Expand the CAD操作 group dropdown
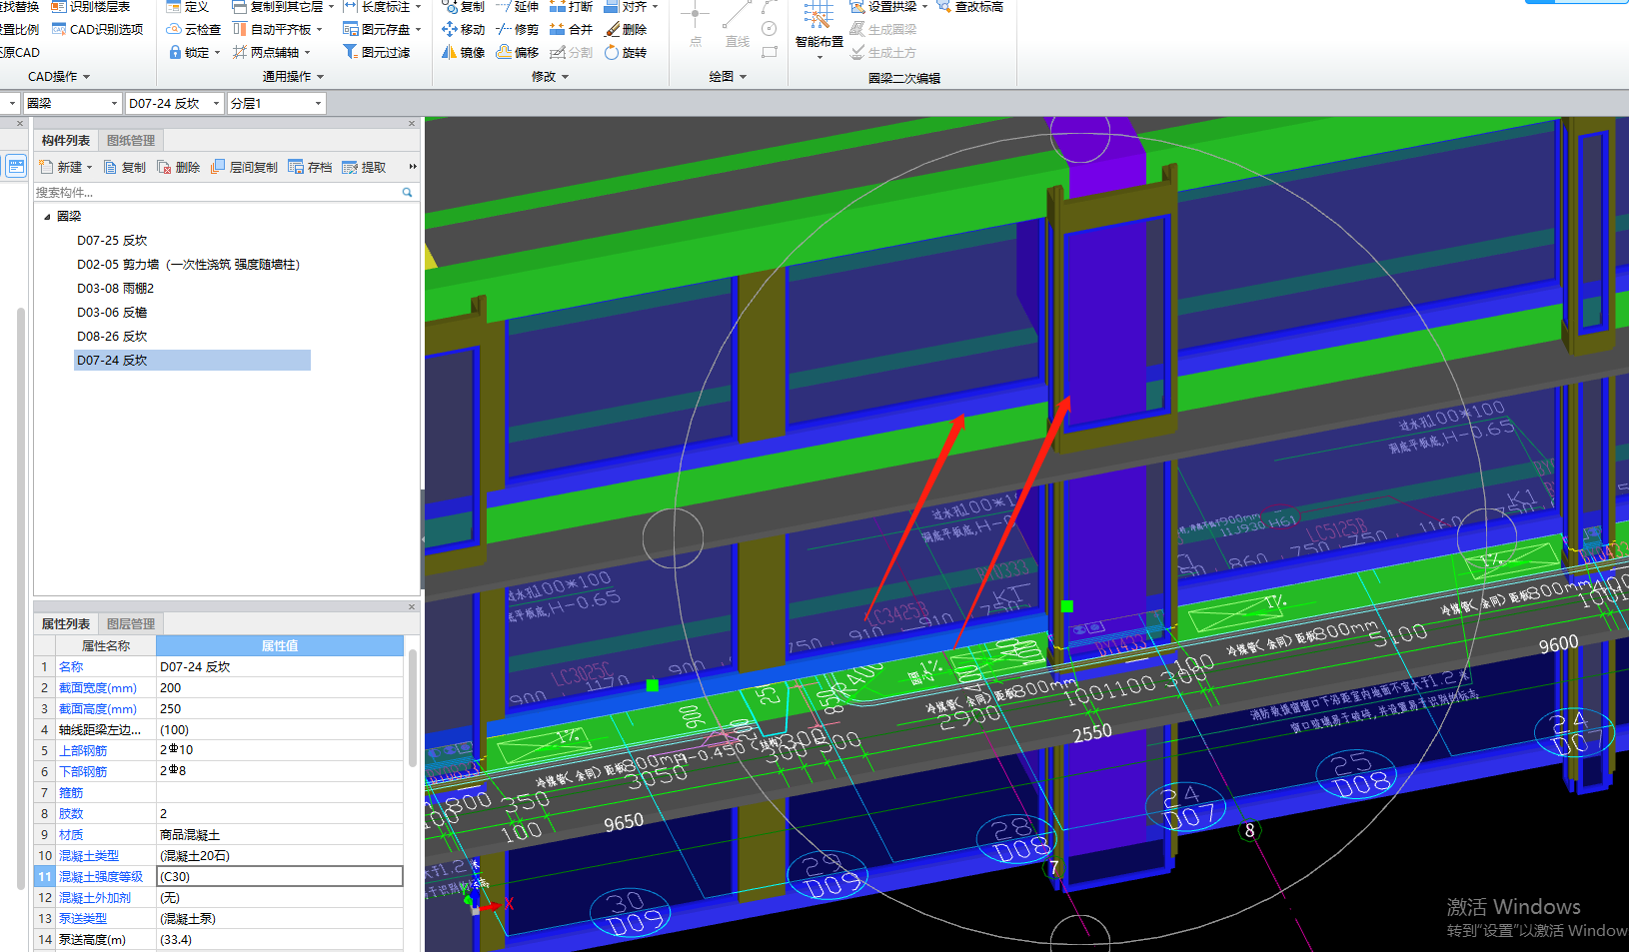This screenshot has height=952, width=1629. click(x=59, y=76)
